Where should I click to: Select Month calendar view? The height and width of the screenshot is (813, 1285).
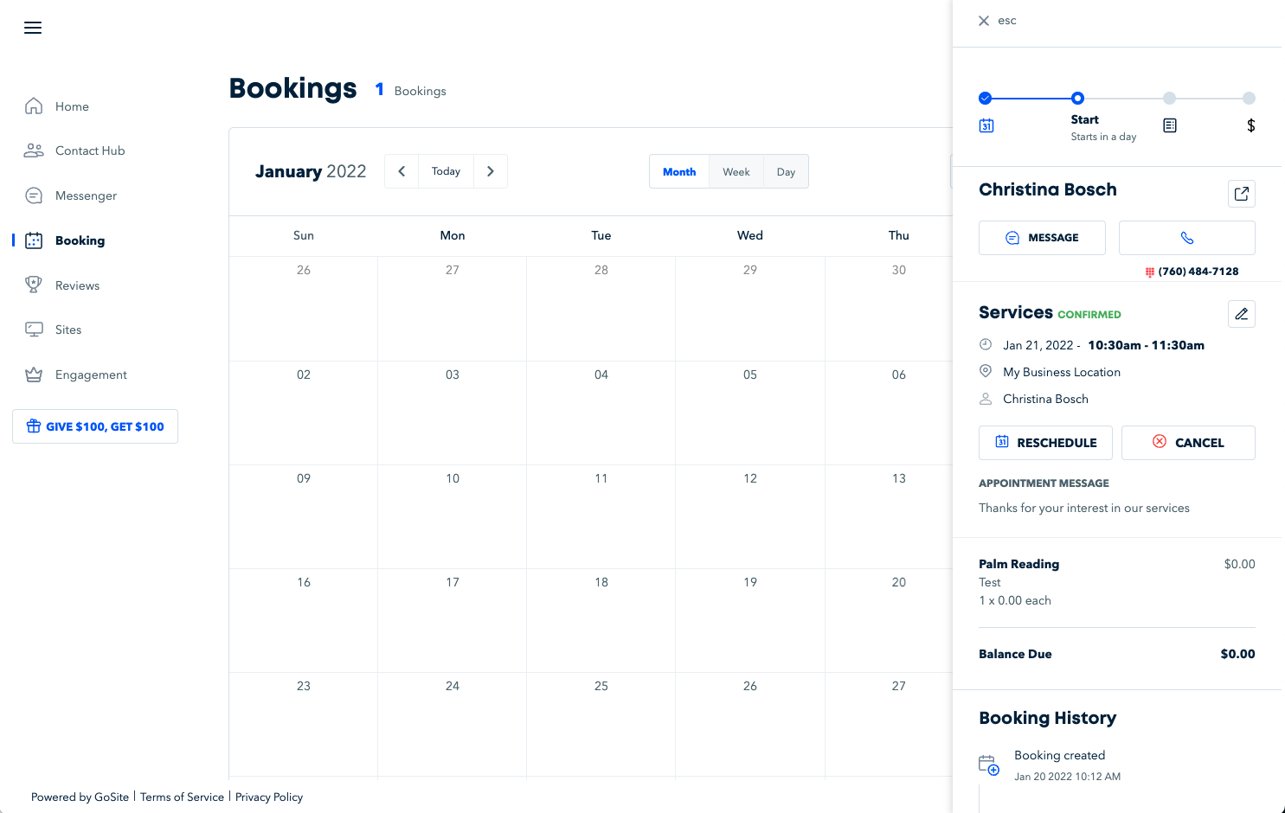pos(679,172)
